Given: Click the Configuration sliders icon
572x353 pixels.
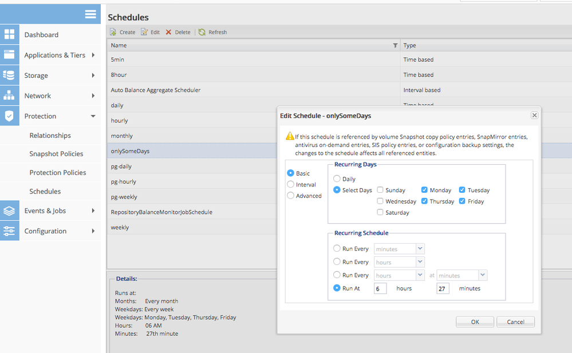Looking at the screenshot, I should pyautogui.click(x=9, y=231).
